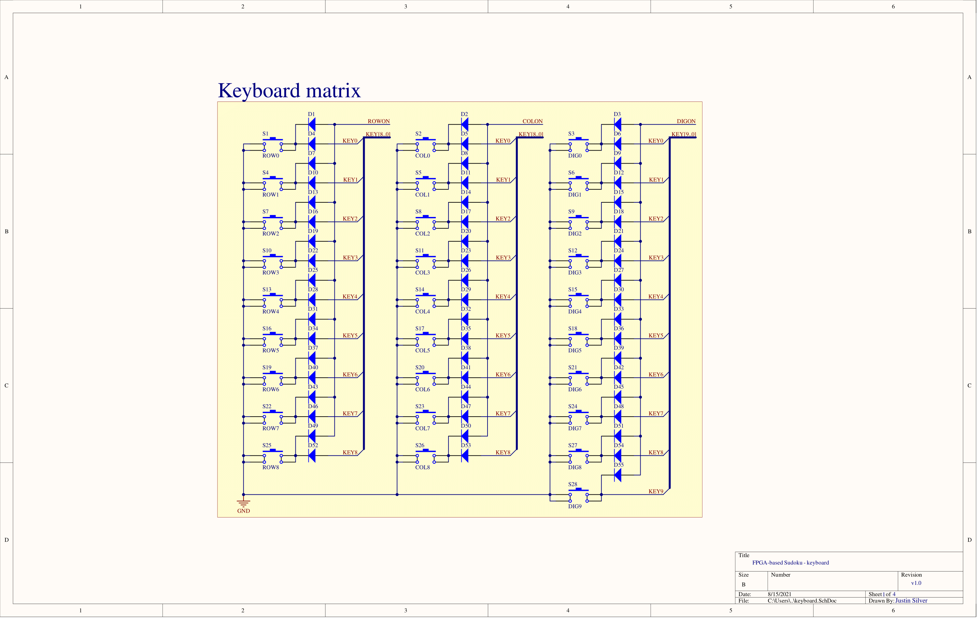Select the GND label text
The height and width of the screenshot is (618, 977).
pos(244,511)
